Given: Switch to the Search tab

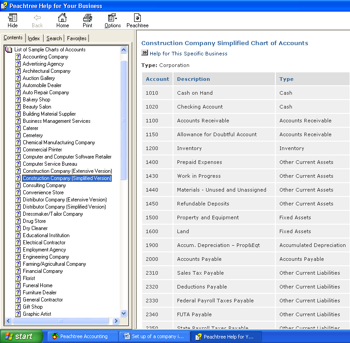Looking at the screenshot, I should tap(54, 38).
